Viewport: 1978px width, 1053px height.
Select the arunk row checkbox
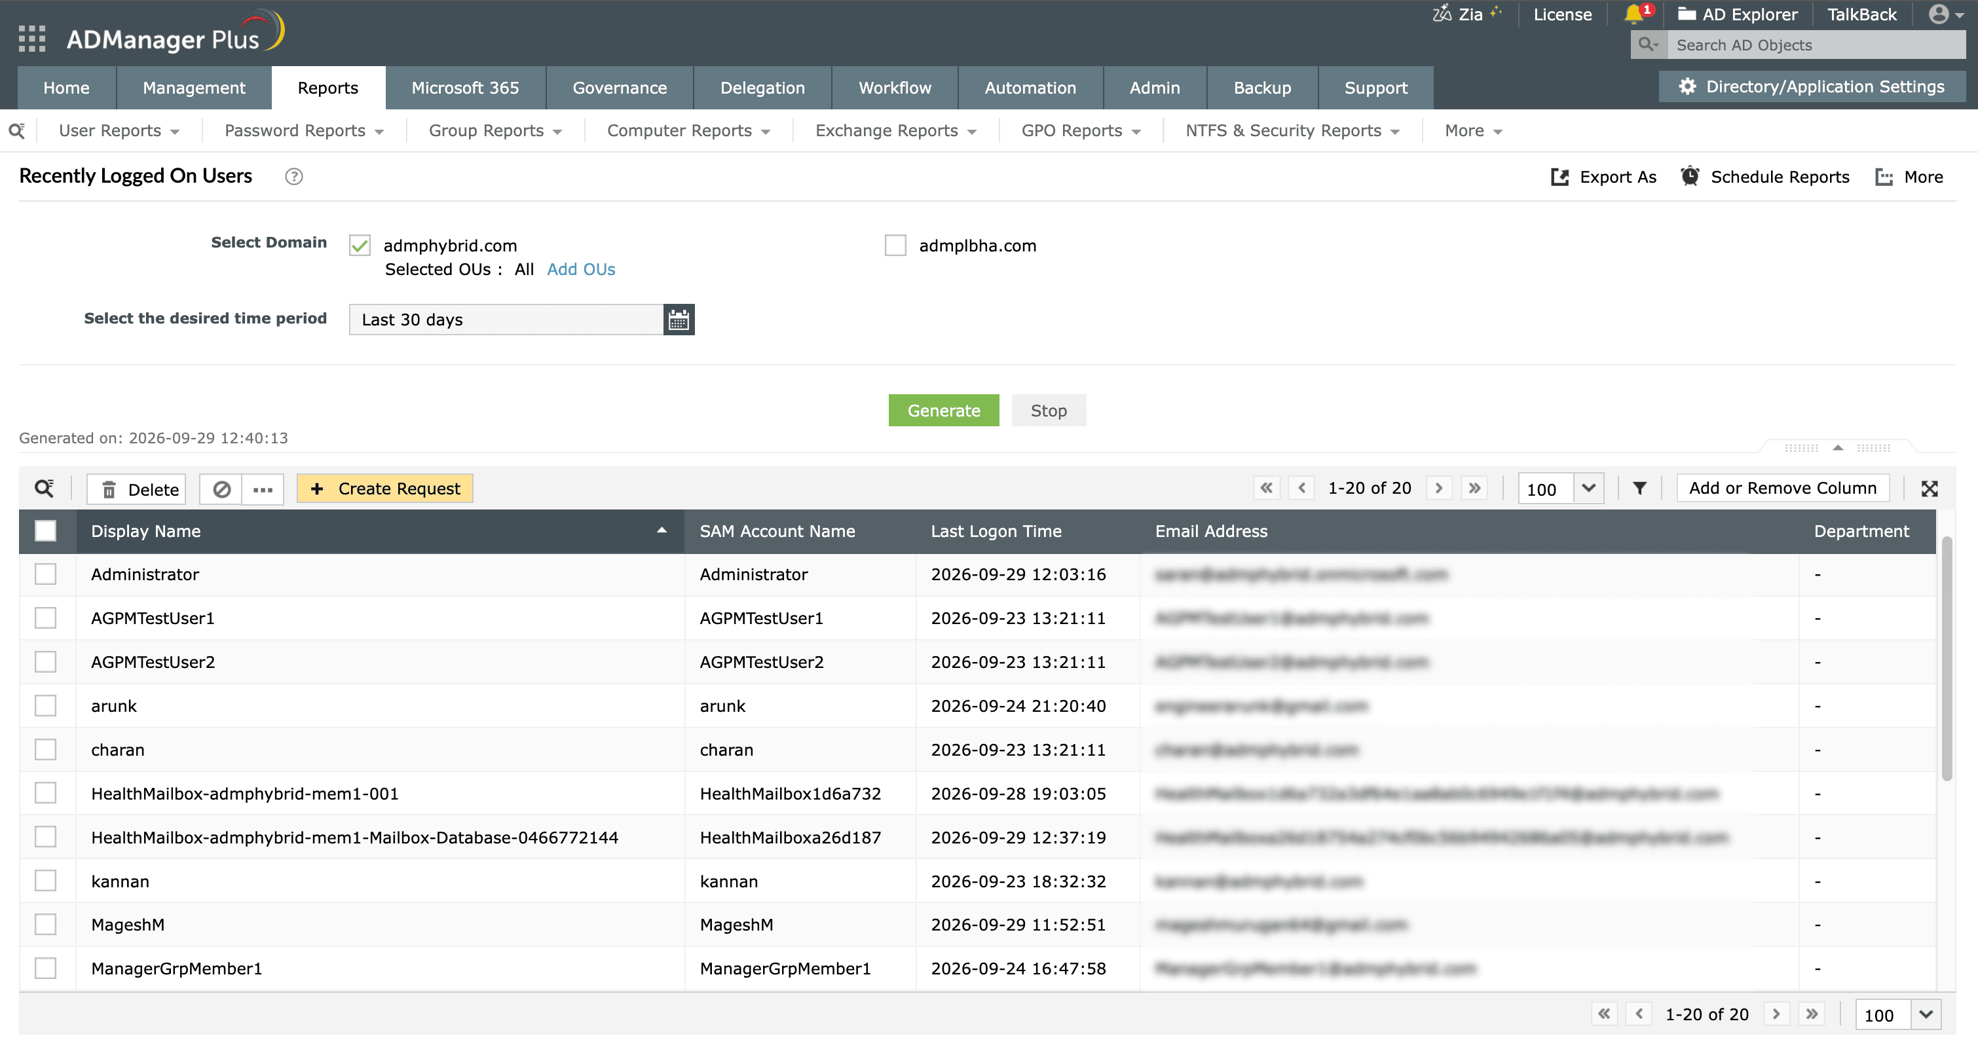click(x=45, y=705)
